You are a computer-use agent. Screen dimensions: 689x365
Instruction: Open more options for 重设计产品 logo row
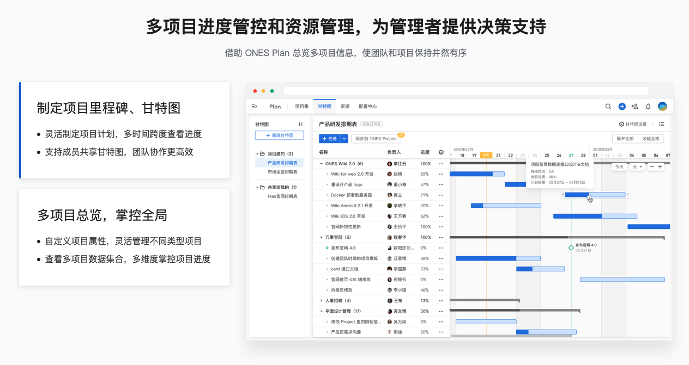tap(441, 184)
